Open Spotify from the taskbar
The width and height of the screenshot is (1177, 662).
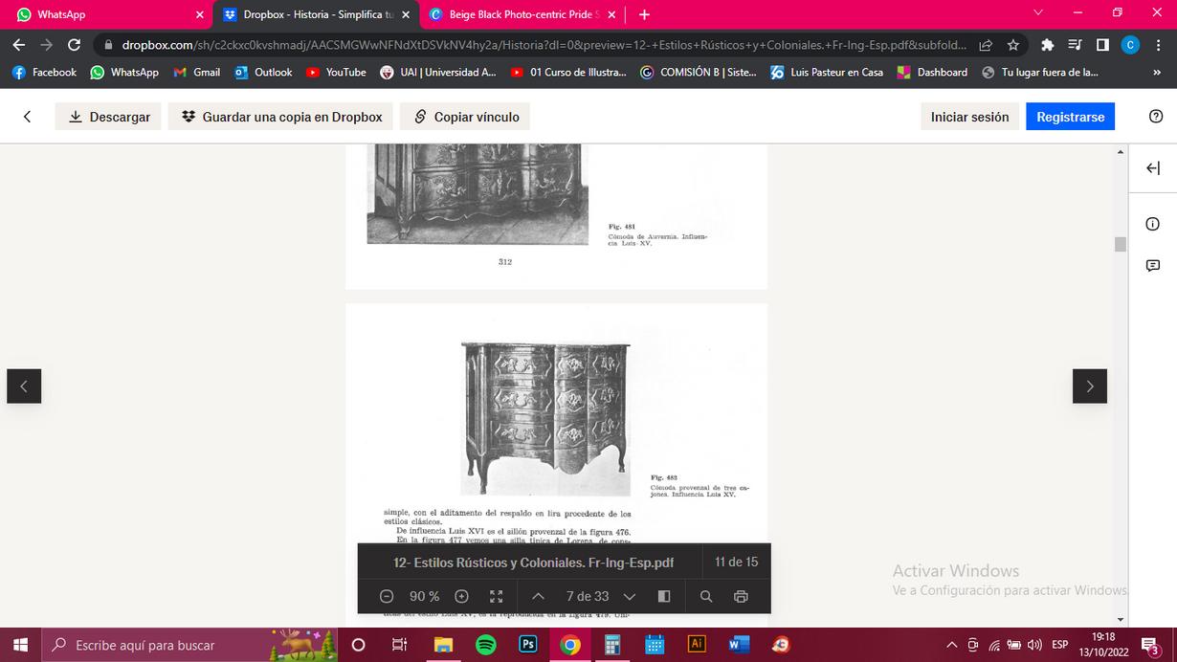[x=486, y=645]
